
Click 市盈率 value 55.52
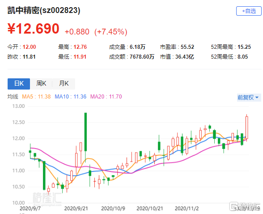(x=187, y=47)
